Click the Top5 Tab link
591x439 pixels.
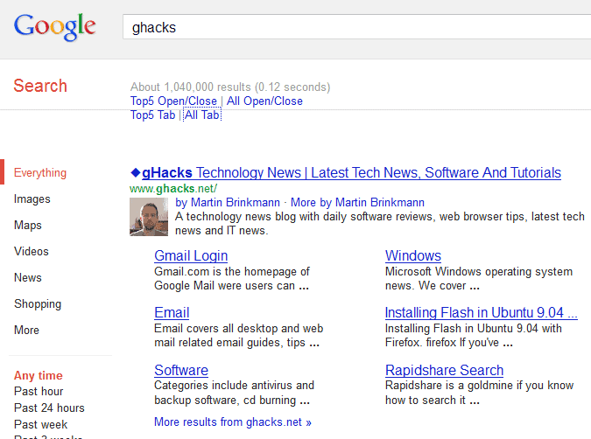(152, 115)
